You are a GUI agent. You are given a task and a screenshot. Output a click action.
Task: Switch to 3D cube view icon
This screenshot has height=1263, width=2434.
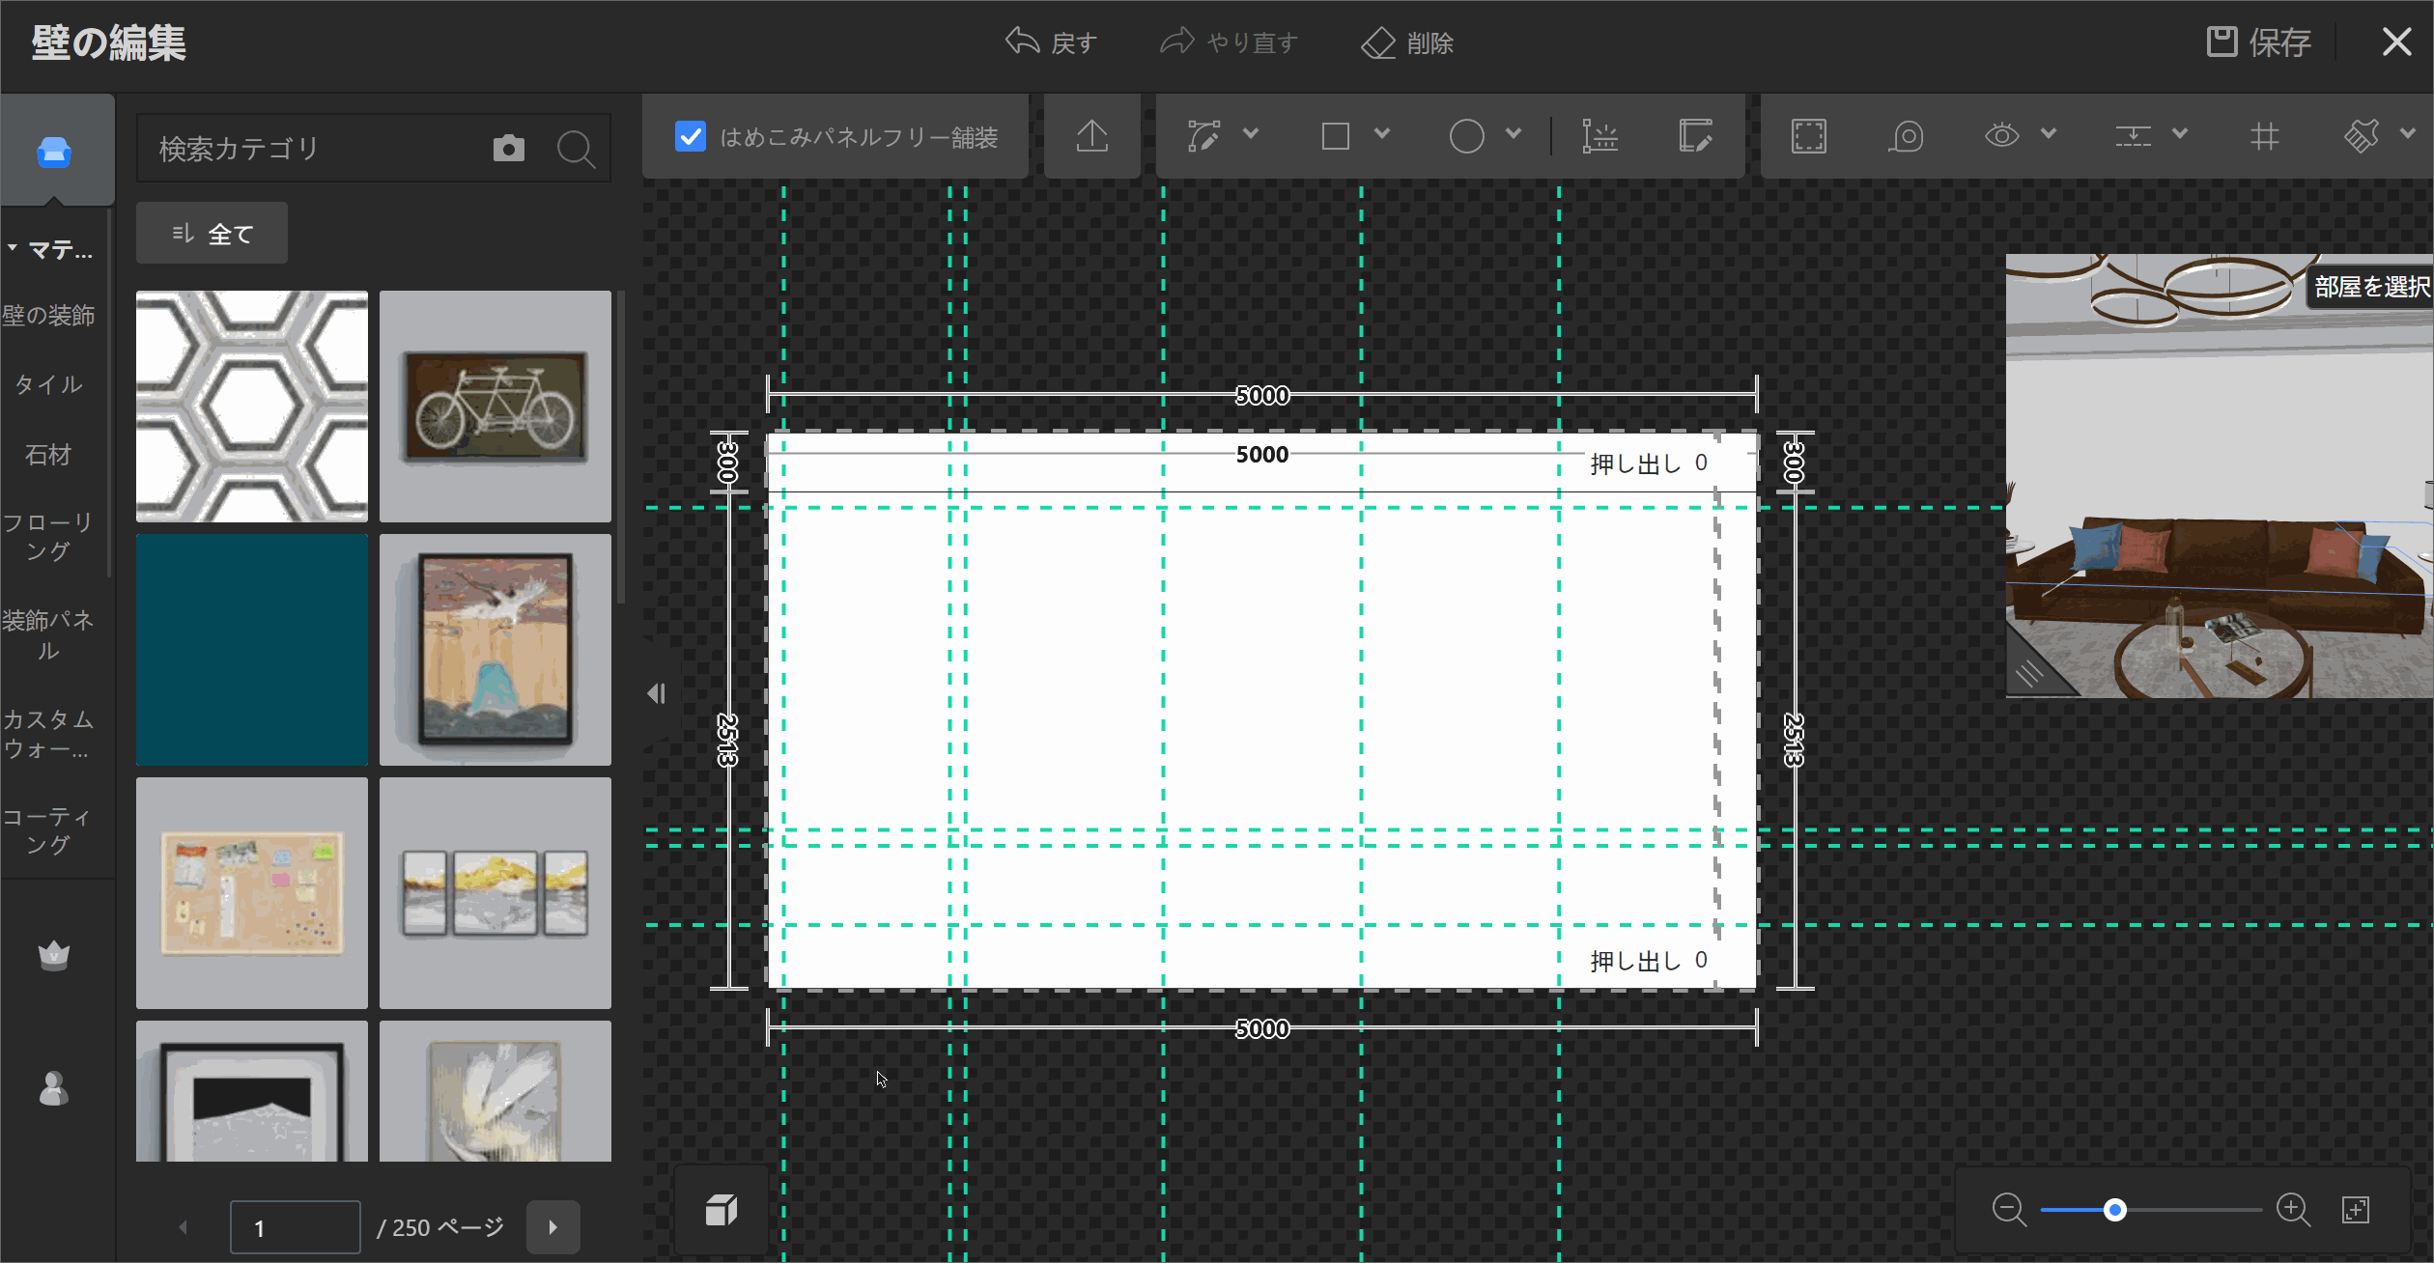[x=722, y=1209]
